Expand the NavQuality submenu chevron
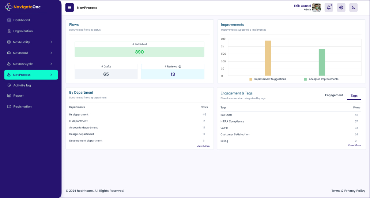Viewport: 370px width, 198px height. [x=51, y=42]
